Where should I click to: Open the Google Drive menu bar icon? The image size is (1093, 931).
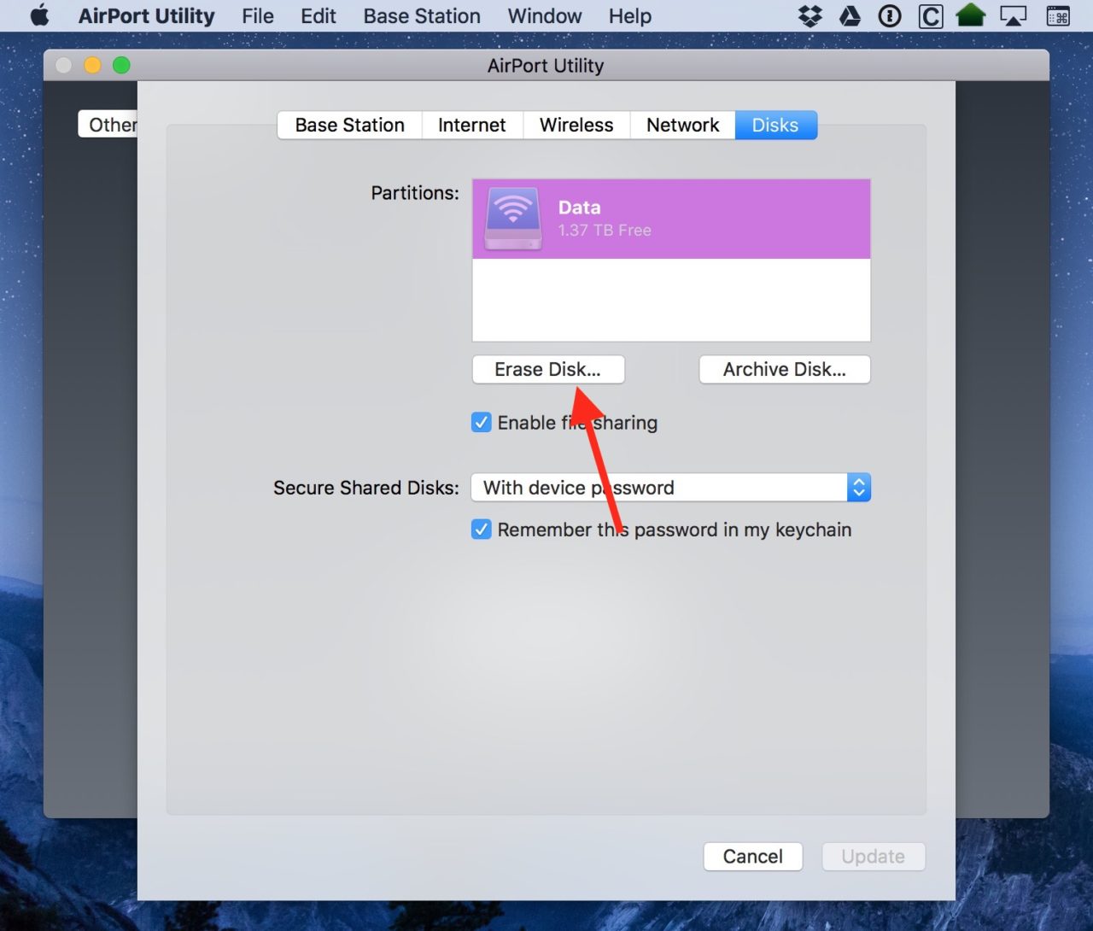(x=850, y=15)
